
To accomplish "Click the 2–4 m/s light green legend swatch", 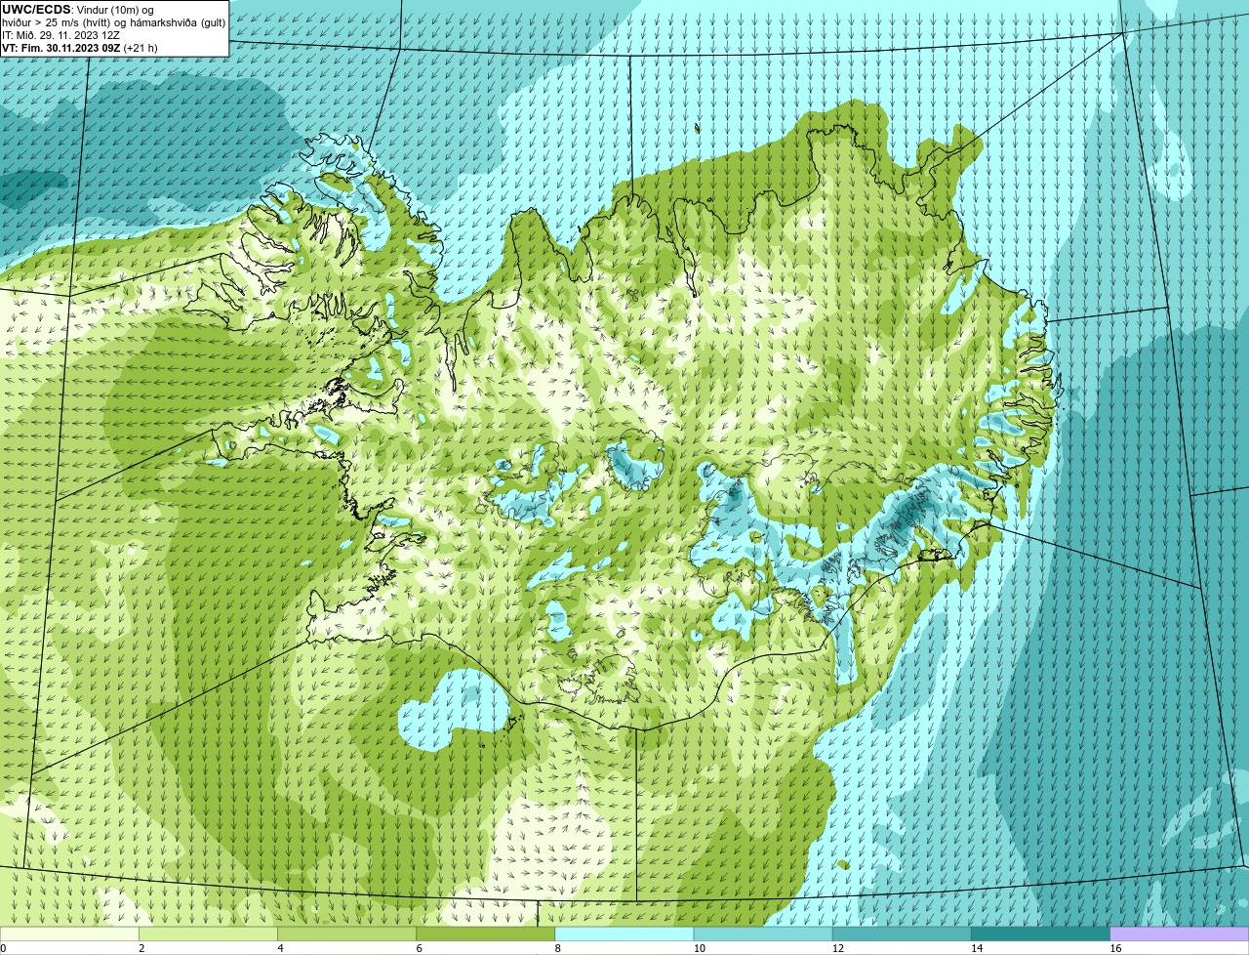I will [x=209, y=934].
